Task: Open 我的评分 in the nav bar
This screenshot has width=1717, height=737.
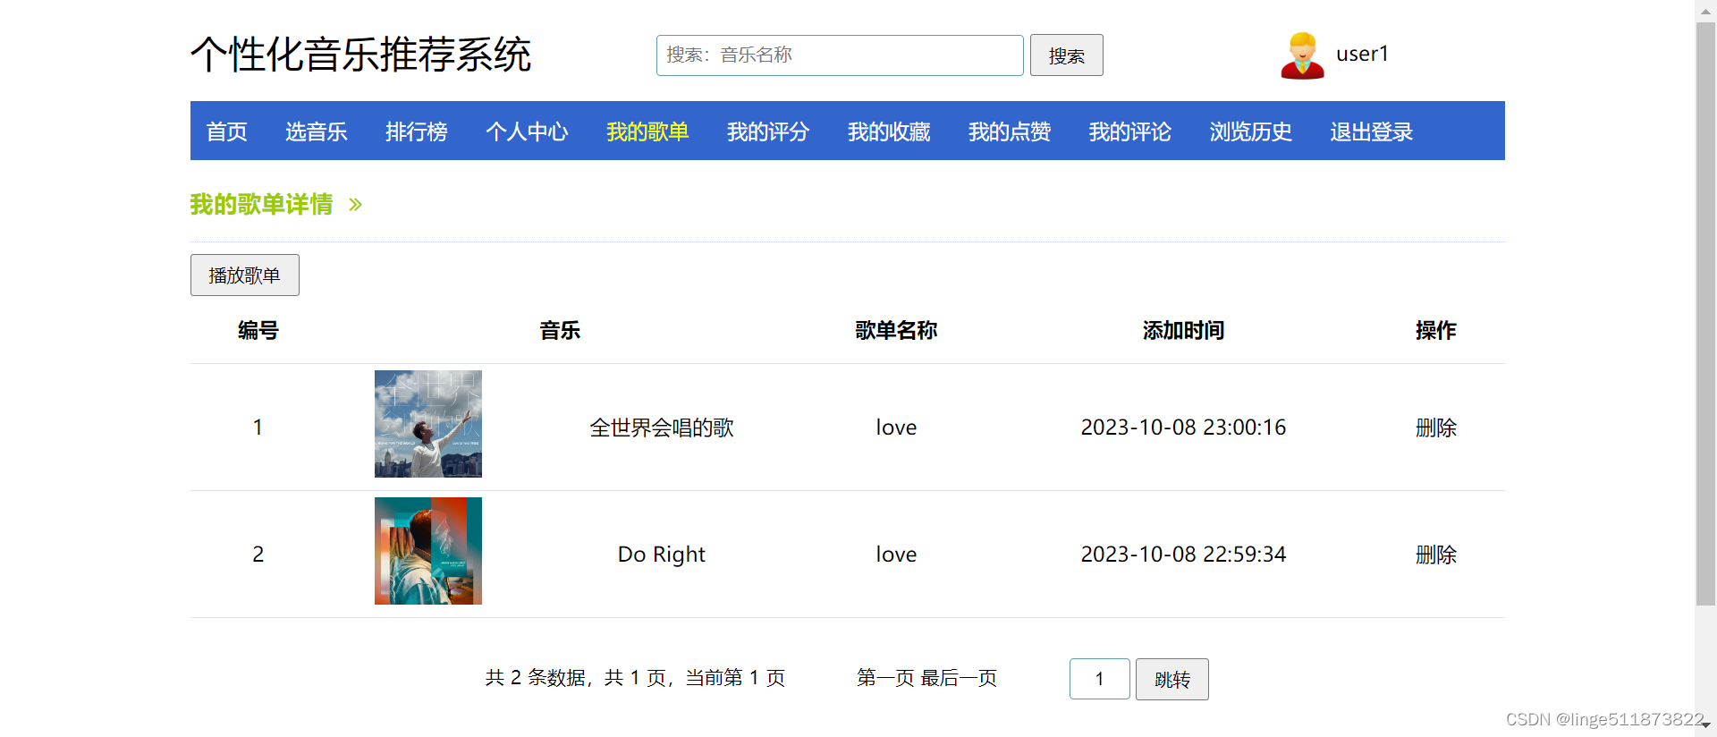Action: click(768, 131)
